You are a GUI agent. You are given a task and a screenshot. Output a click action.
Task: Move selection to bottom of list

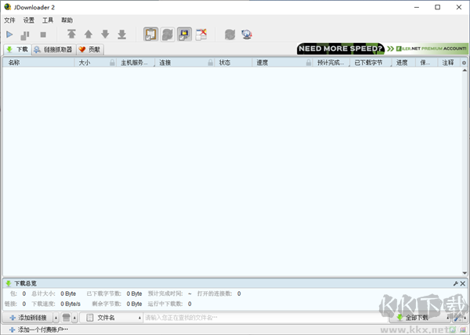pos(121,34)
